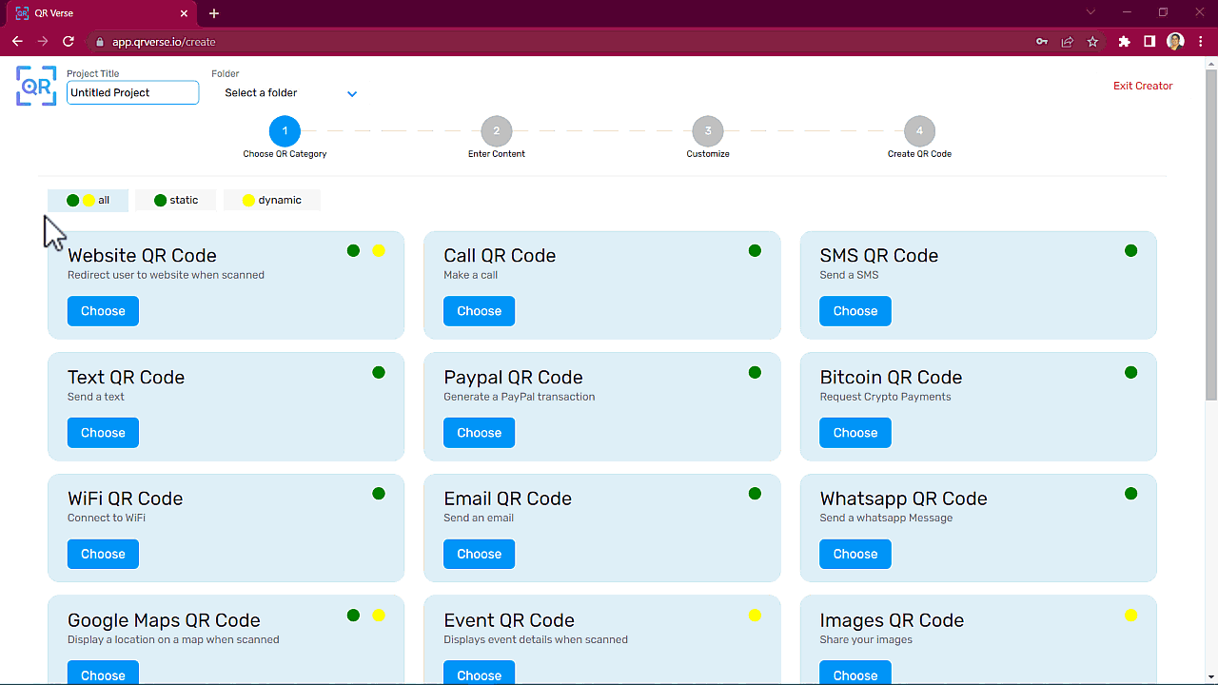Viewport: 1218px width, 685px height.
Task: Click 'Generate a PayPal transaction' description text
Action: [520, 397]
